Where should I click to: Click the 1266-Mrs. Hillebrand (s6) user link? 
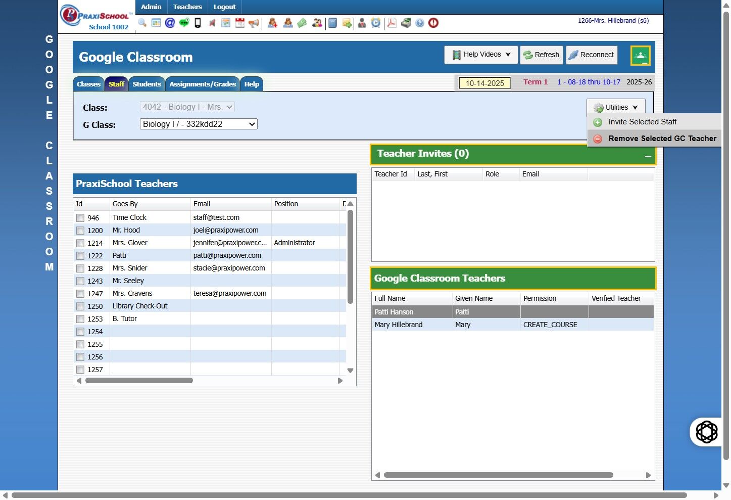(613, 21)
